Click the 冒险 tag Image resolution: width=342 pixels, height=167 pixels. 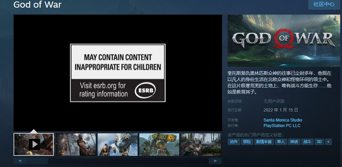click(x=247, y=142)
